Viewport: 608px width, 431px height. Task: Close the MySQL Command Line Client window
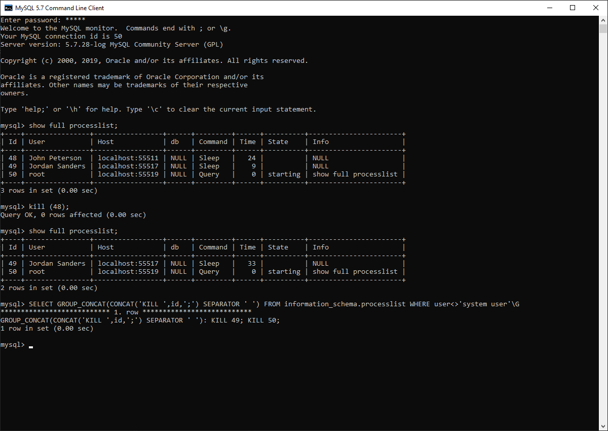pyautogui.click(x=596, y=8)
